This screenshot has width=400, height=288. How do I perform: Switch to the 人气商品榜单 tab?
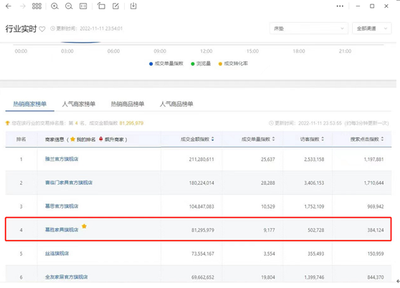click(x=176, y=104)
